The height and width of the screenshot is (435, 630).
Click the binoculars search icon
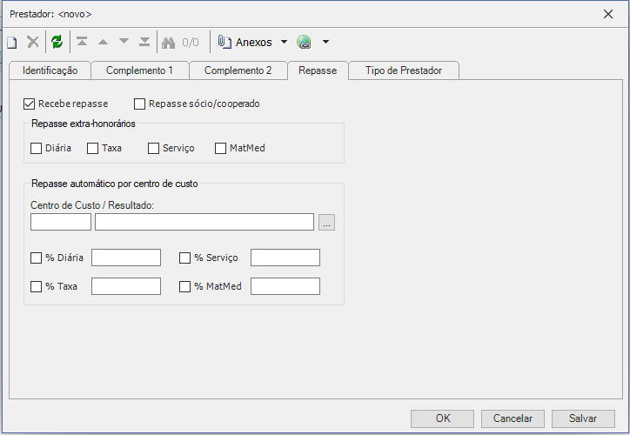coord(169,42)
